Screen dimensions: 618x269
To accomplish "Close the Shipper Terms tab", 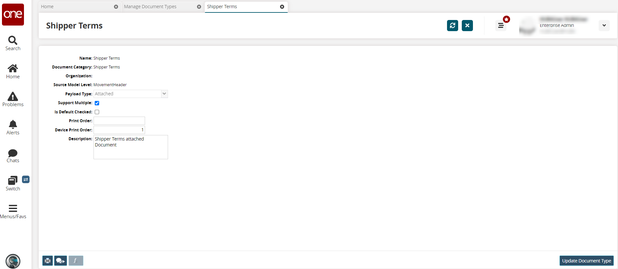I will (282, 7).
